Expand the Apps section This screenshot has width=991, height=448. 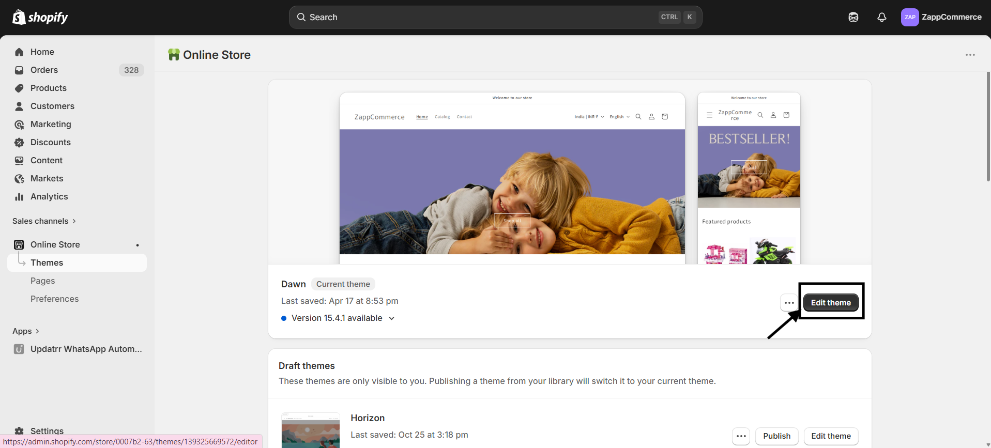pyautogui.click(x=26, y=331)
